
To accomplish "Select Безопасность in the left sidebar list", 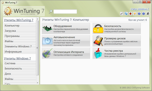I will (20, 68).
